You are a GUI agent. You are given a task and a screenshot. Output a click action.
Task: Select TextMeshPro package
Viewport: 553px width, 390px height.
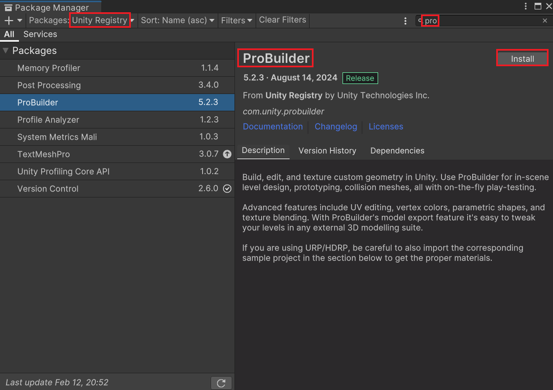point(117,154)
